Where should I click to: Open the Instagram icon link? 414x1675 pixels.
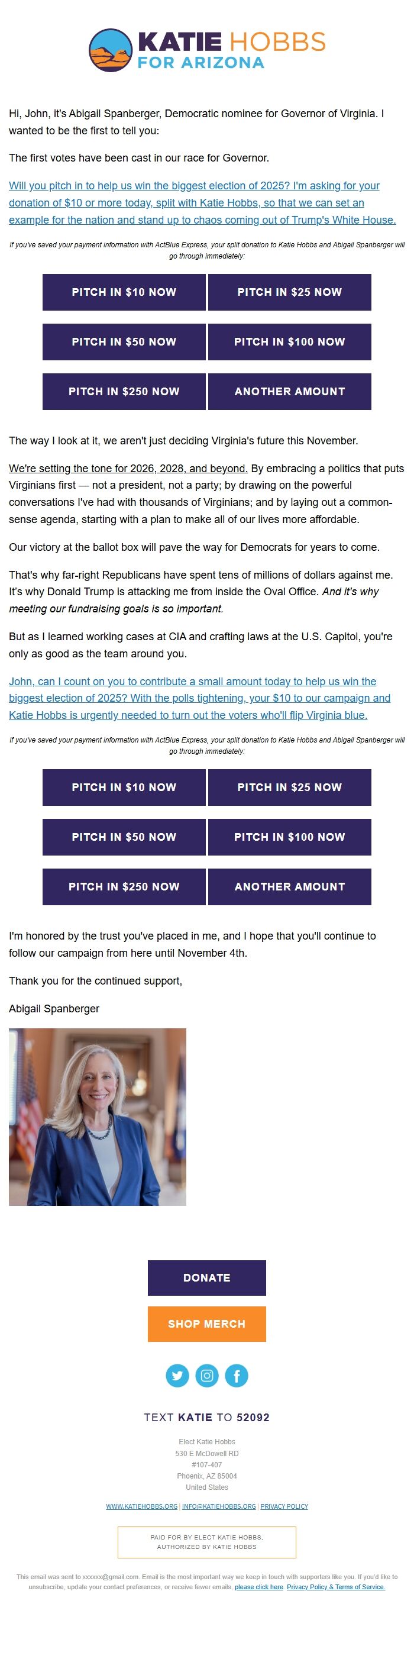[206, 1375]
